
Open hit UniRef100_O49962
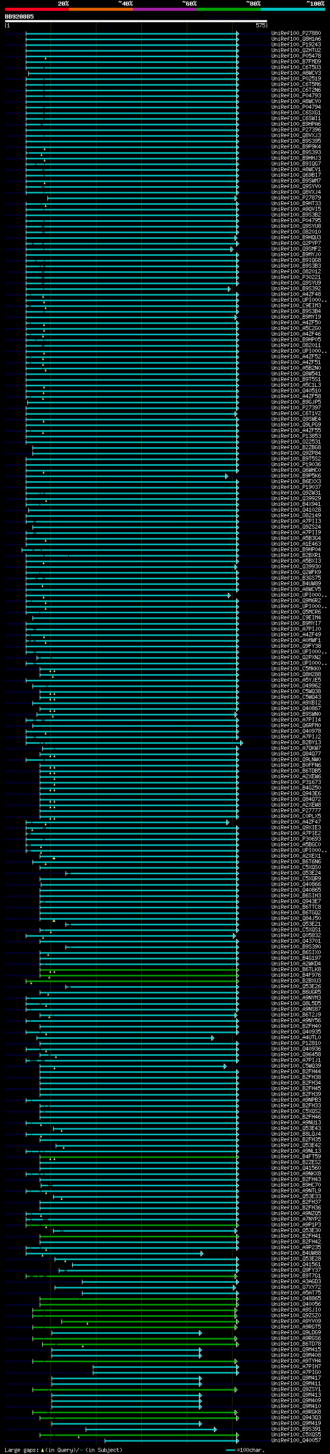296,686
